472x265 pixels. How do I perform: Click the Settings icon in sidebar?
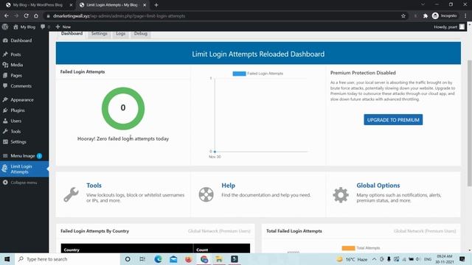(5, 142)
